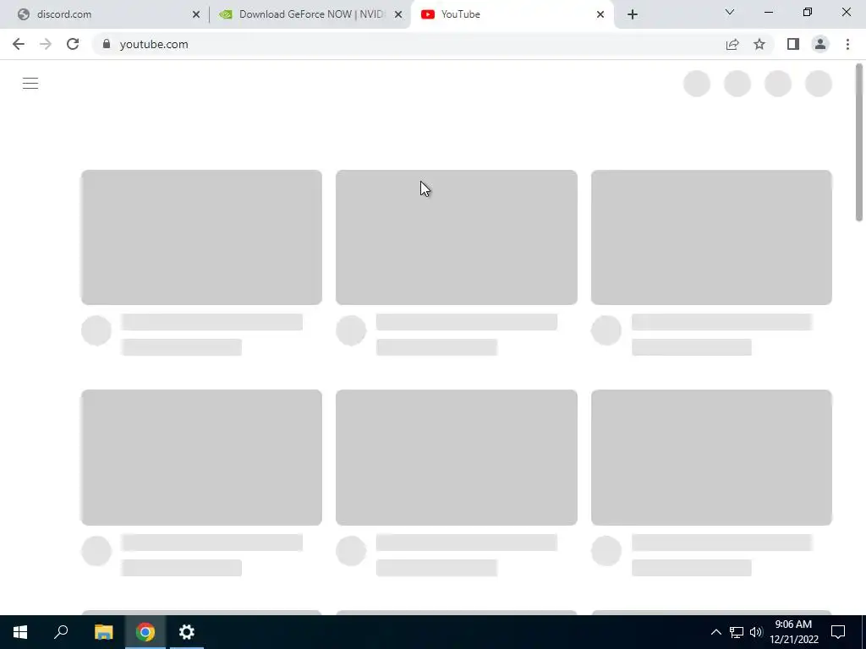Image resolution: width=866 pixels, height=649 pixels.
Task: Open the notification action center
Action: (x=838, y=632)
